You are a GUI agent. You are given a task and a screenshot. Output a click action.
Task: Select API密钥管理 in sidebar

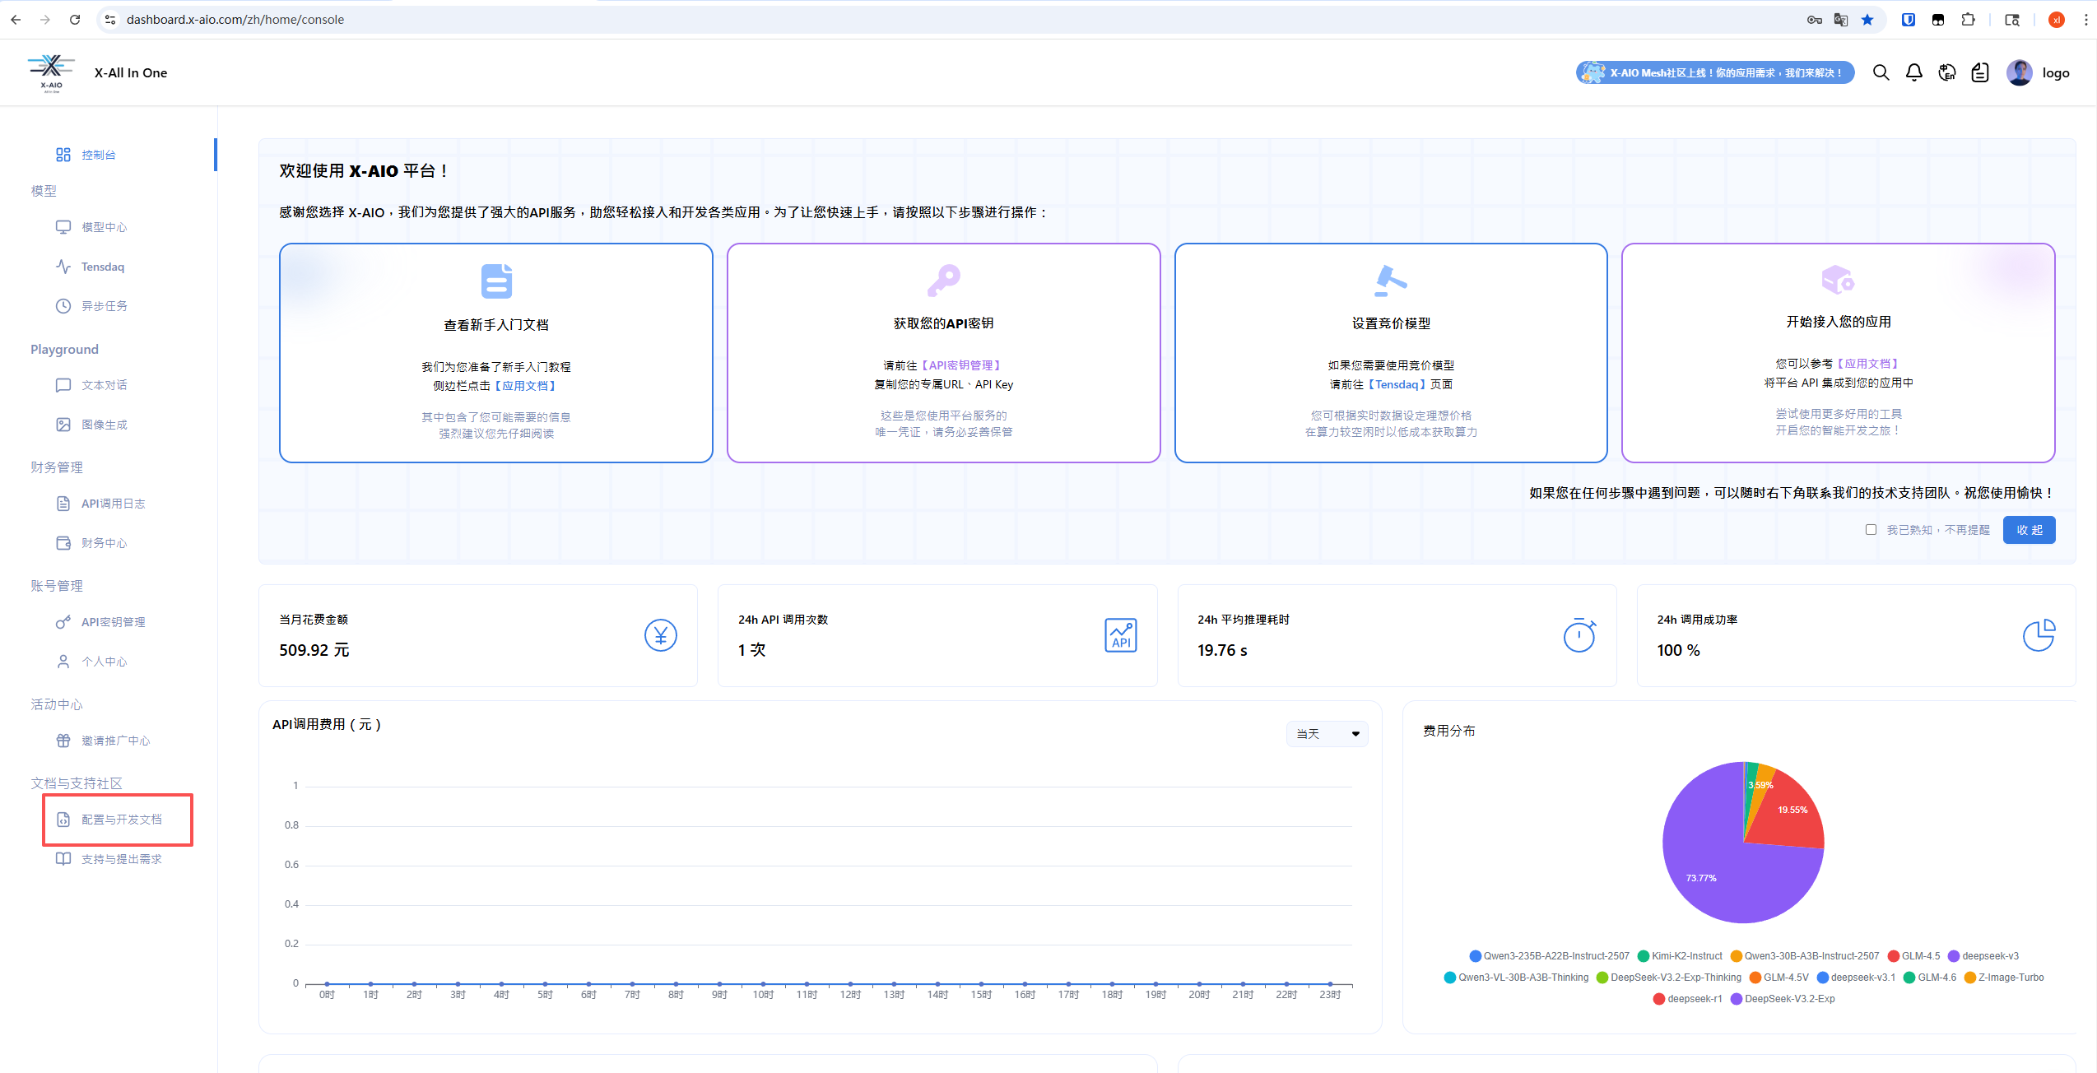point(113,622)
